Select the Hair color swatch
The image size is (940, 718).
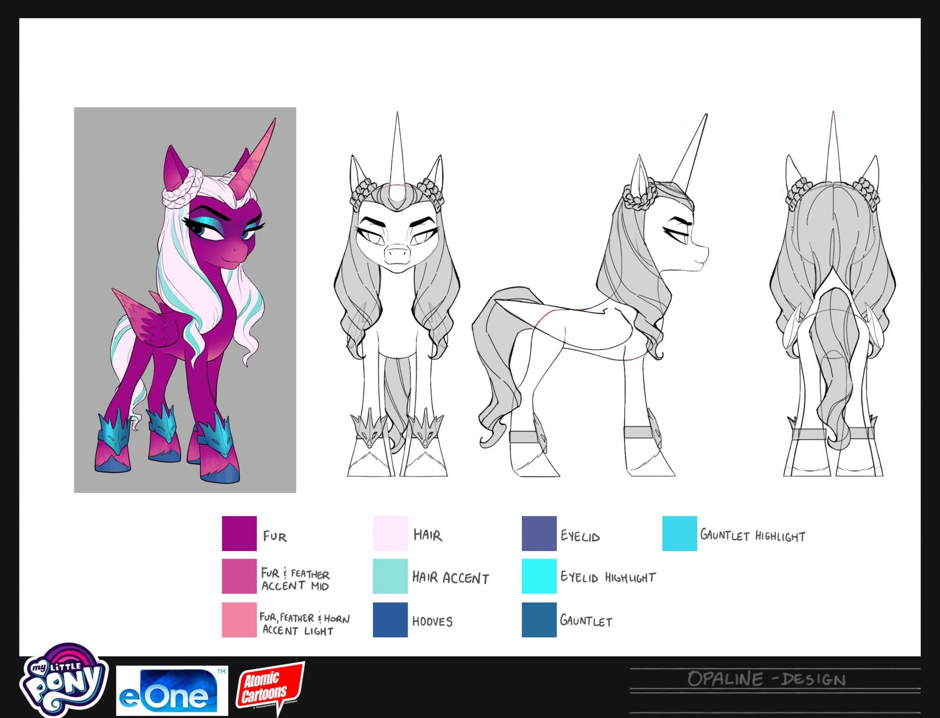[390, 533]
